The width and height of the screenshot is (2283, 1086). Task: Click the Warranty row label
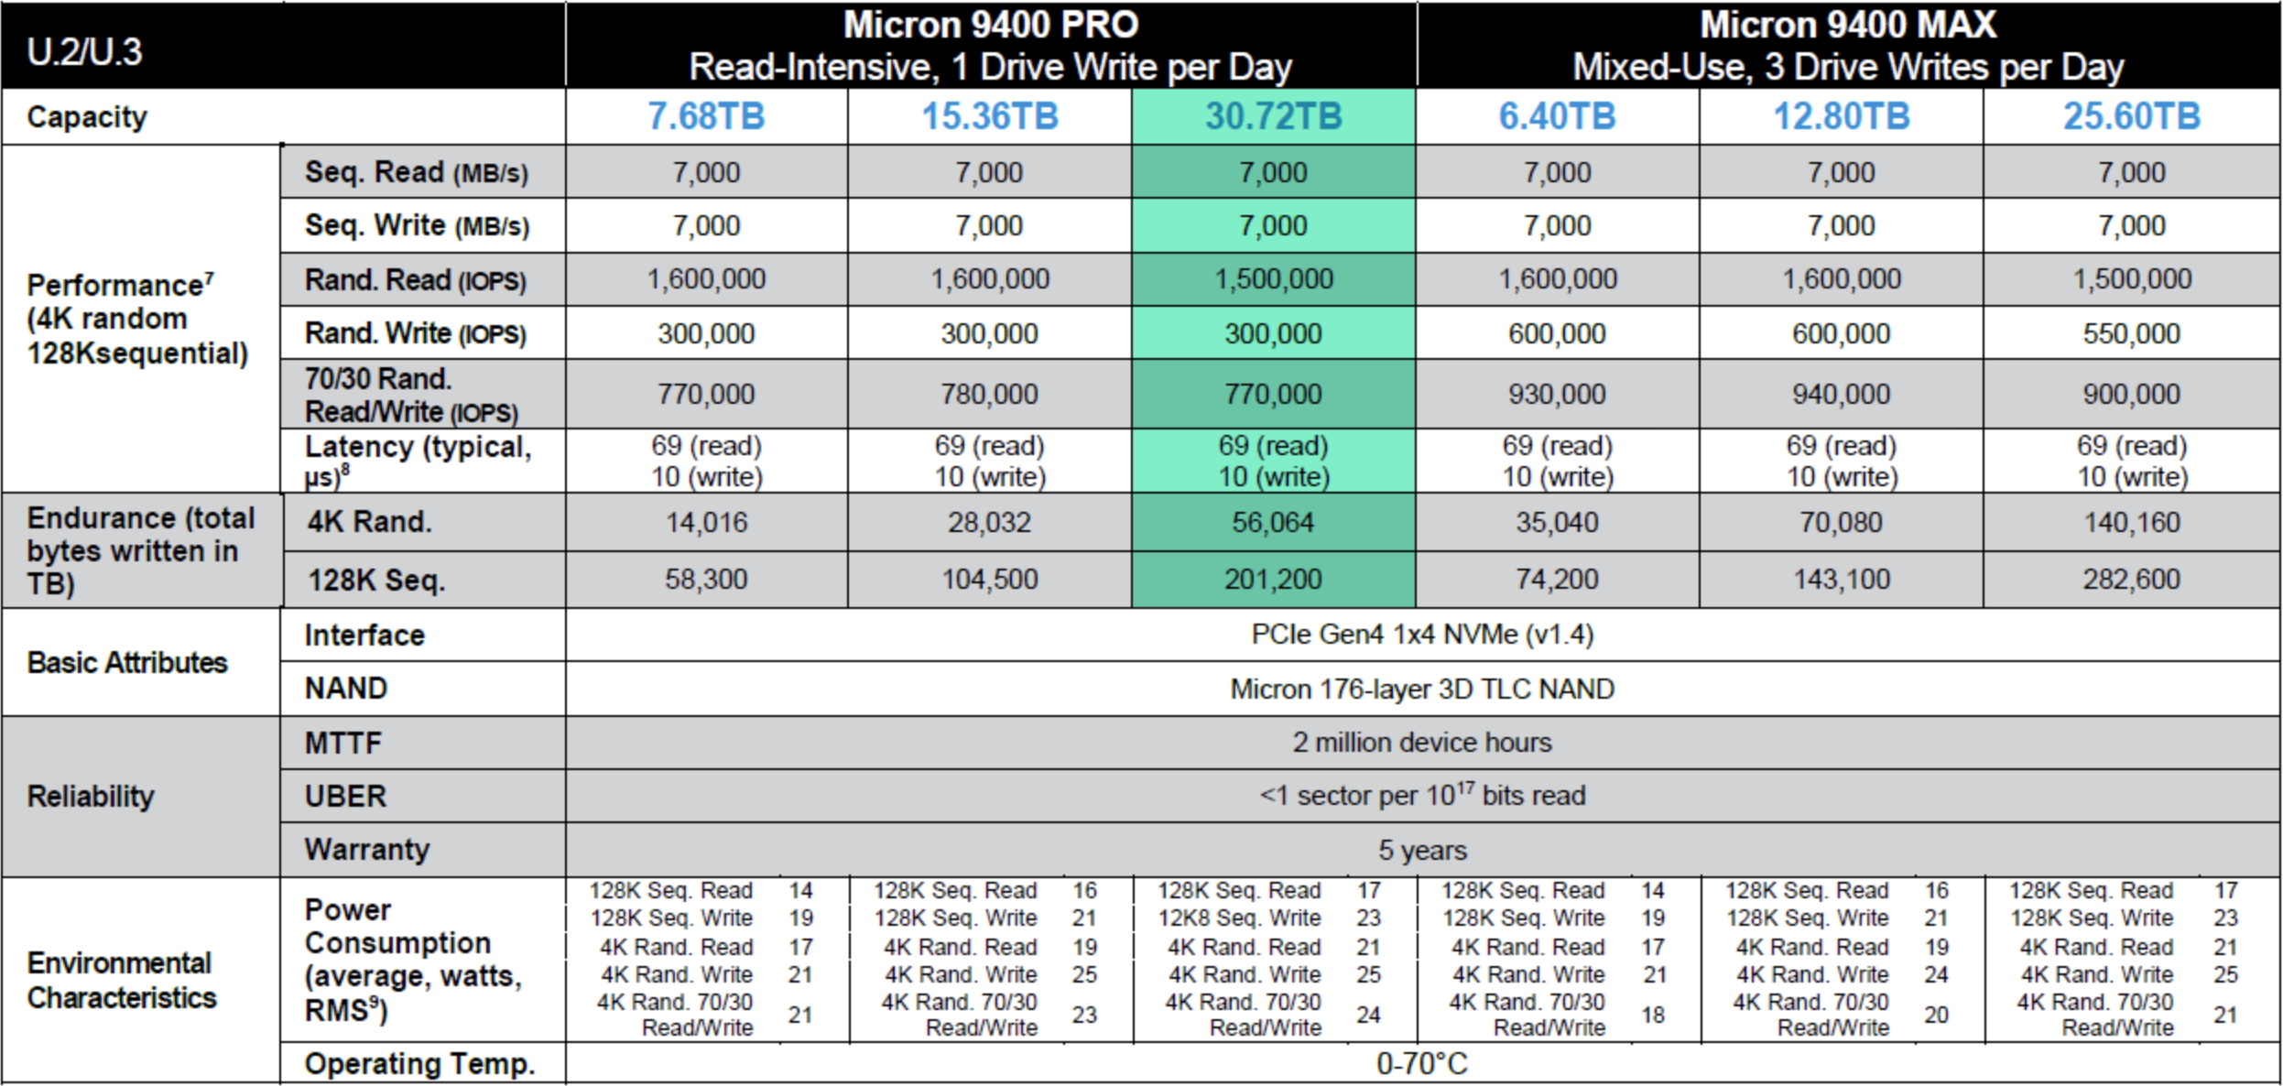click(366, 850)
